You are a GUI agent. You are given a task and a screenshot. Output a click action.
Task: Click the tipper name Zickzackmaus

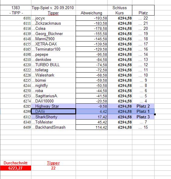[53, 23]
